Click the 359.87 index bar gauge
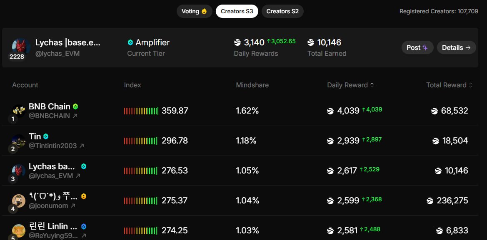487x240 pixels. tap(141, 111)
